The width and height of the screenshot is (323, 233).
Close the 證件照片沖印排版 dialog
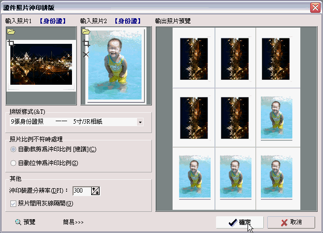point(315,7)
